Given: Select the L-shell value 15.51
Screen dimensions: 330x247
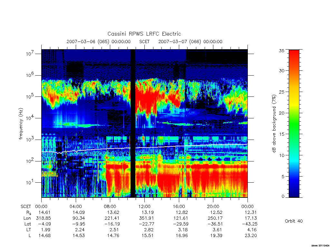Looking at the screenshot, I should point(148,236).
